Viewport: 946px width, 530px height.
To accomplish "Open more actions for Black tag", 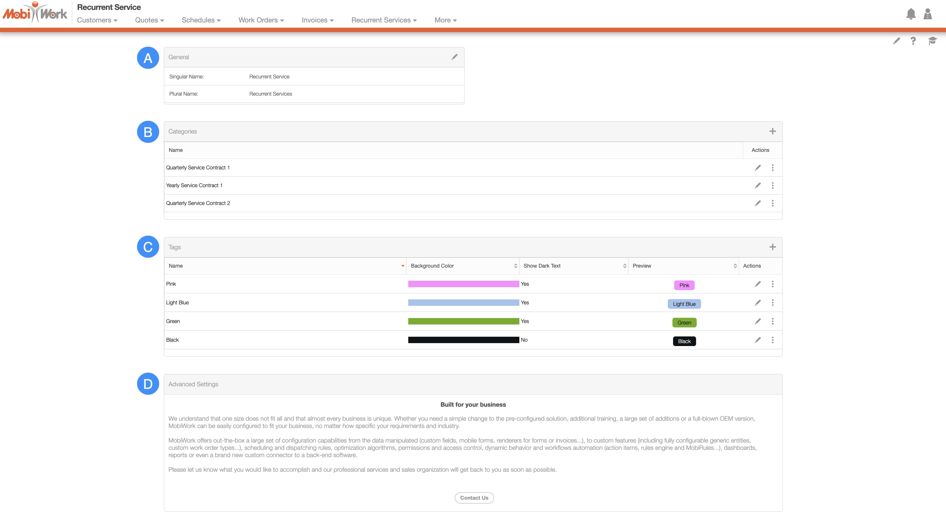I will [773, 340].
